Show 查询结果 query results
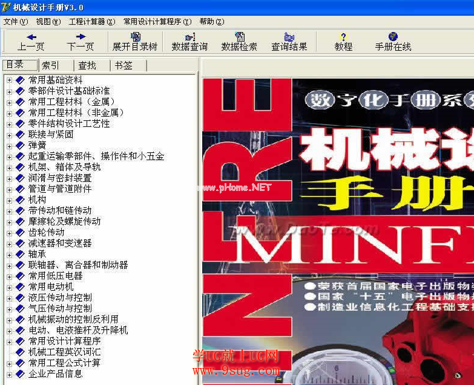This screenshot has height=385, width=474. [x=289, y=42]
